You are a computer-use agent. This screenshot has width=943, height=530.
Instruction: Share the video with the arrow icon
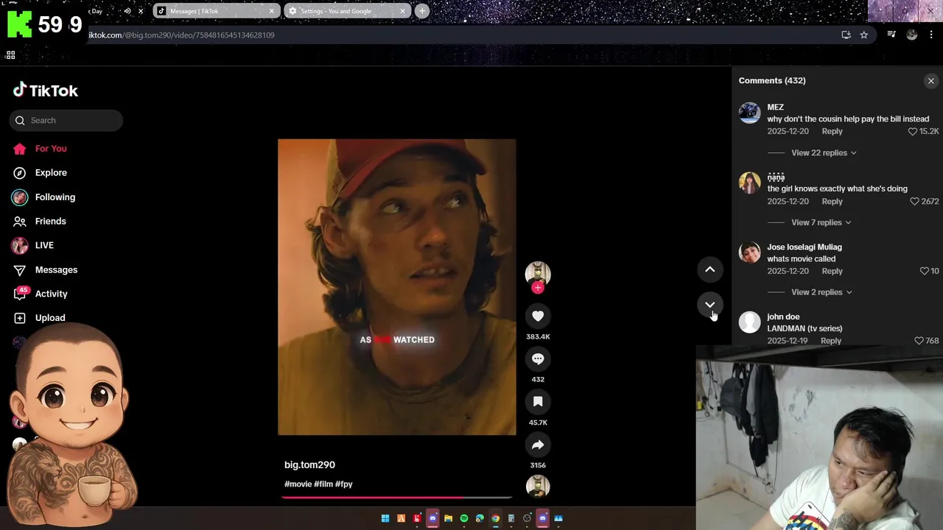[538, 445]
